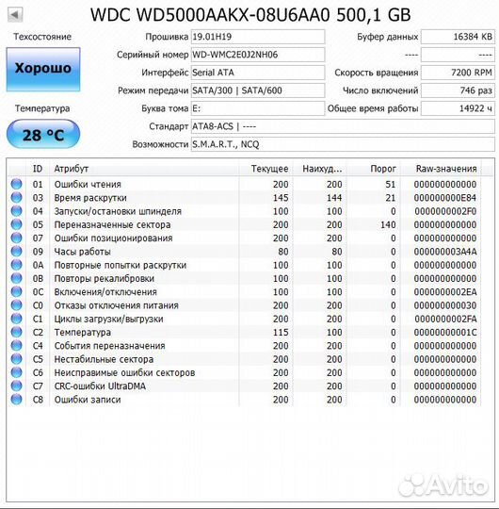The height and width of the screenshot is (509, 499).
Task: Select the standard field ATA8-ACS
Action: coord(343,126)
